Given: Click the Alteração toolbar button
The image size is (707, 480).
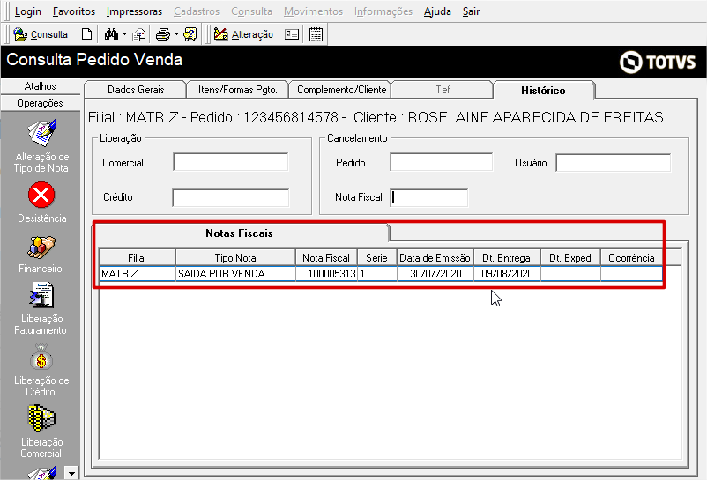Looking at the screenshot, I should coord(243,34).
